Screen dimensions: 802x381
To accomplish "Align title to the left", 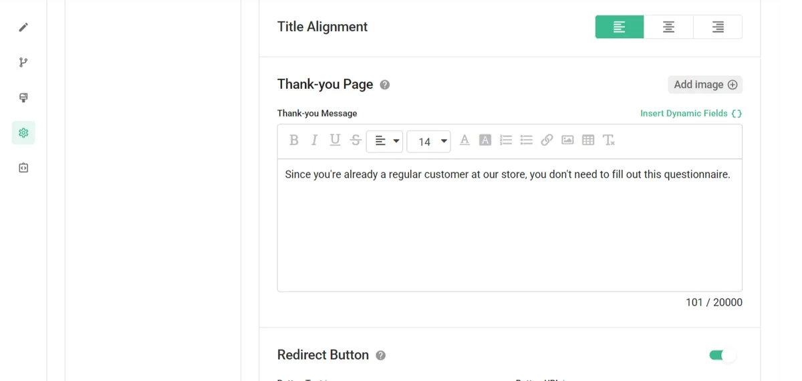I will pyautogui.click(x=620, y=27).
